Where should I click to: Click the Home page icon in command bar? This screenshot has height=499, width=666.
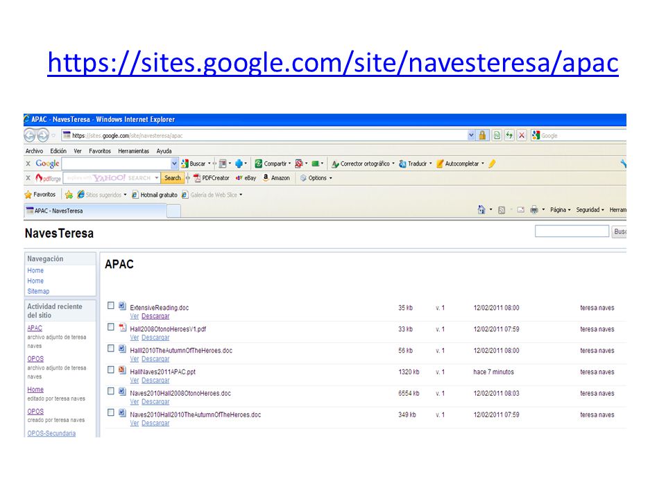point(481,209)
